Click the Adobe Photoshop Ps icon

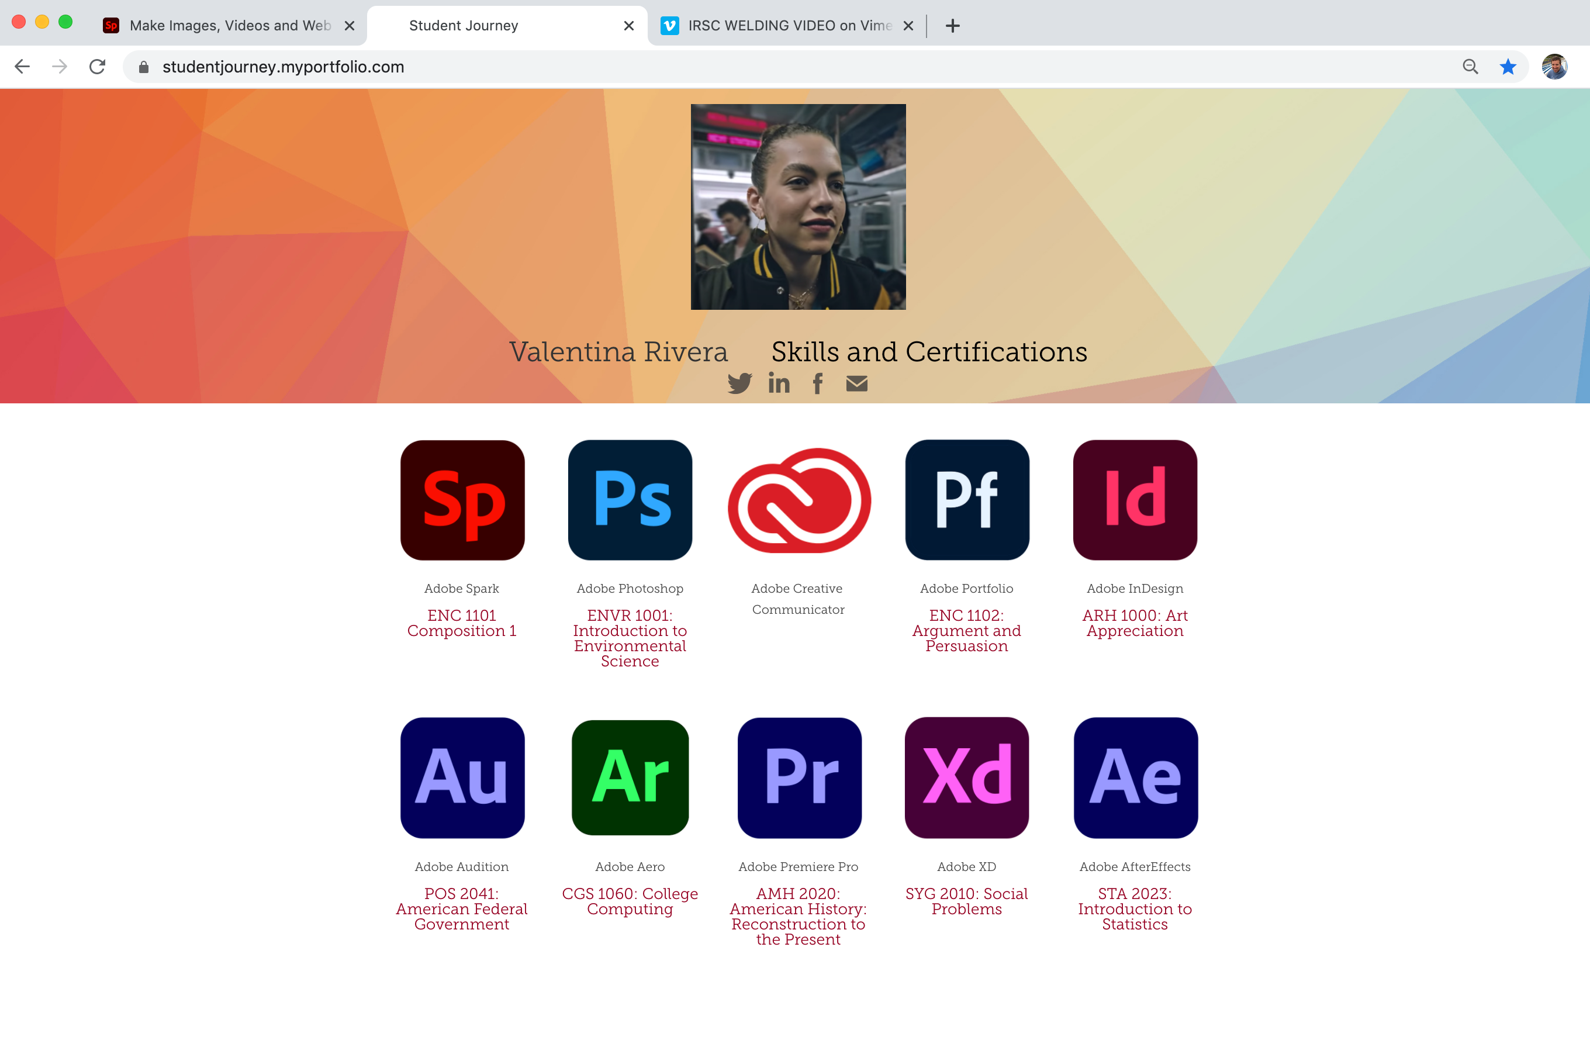630,500
